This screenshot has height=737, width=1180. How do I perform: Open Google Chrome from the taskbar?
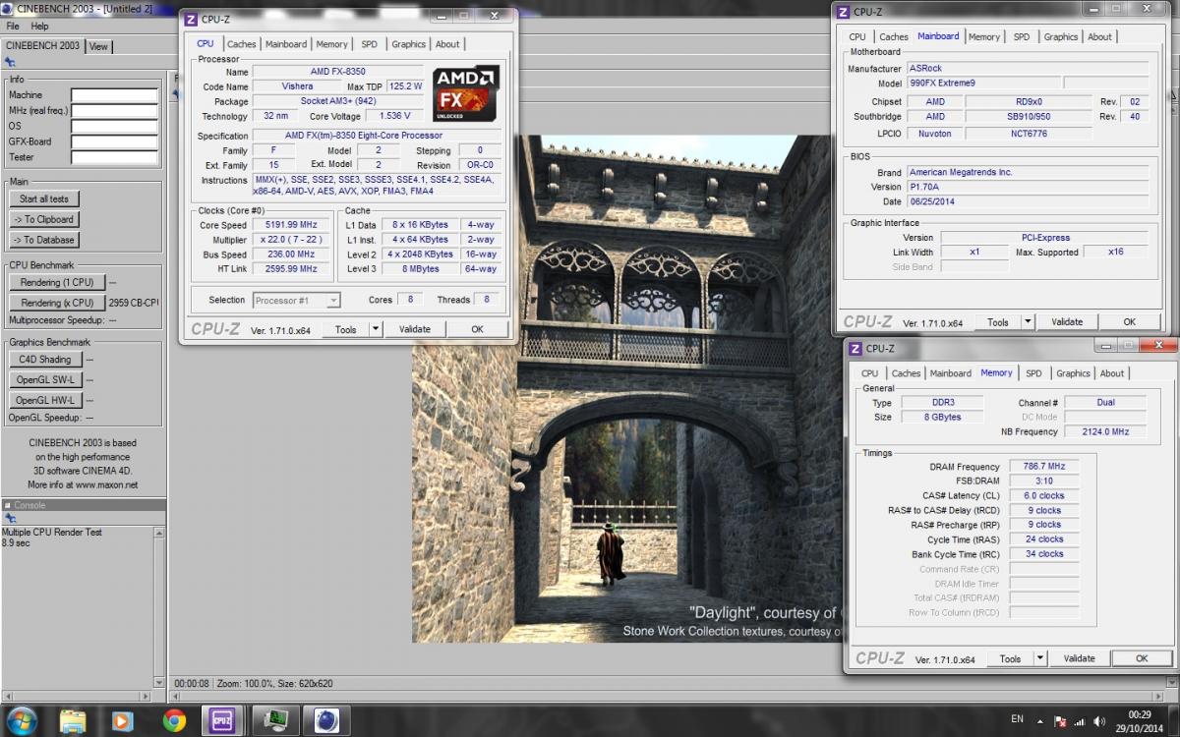(x=174, y=720)
